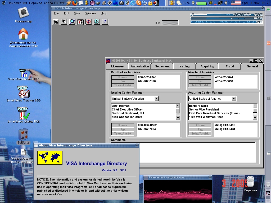Click the copy documents toolbar button
Image resolution: width=271 pixels, height=203 pixels.
(64, 22)
